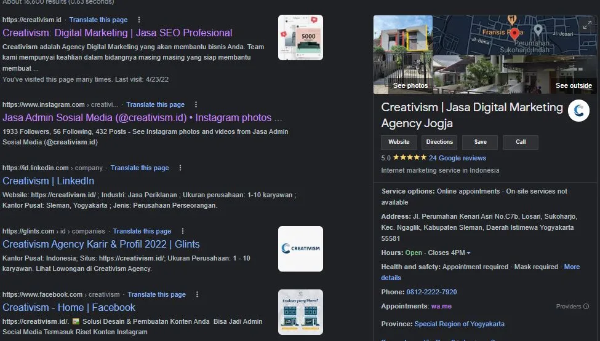Image resolution: width=600 pixels, height=341 pixels.
Task: Click the https://creativism.id URL text
Action: coord(32,20)
